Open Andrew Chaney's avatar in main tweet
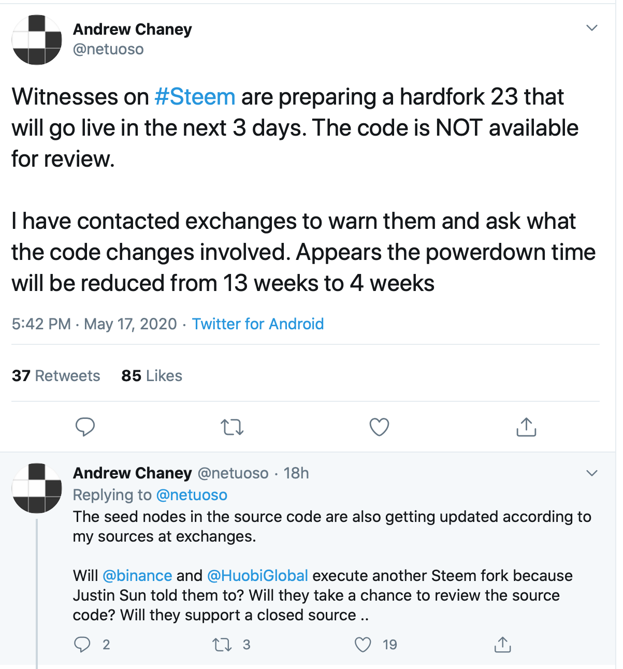The height and width of the screenshot is (669, 623). [x=37, y=40]
